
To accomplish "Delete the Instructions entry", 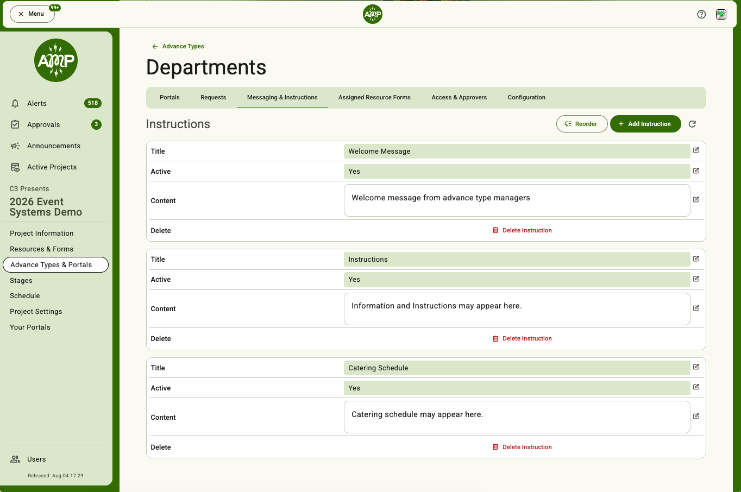I will (x=522, y=338).
